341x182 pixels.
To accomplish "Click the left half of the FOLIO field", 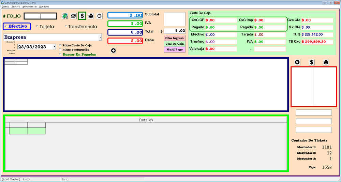I will (x=32, y=16).
